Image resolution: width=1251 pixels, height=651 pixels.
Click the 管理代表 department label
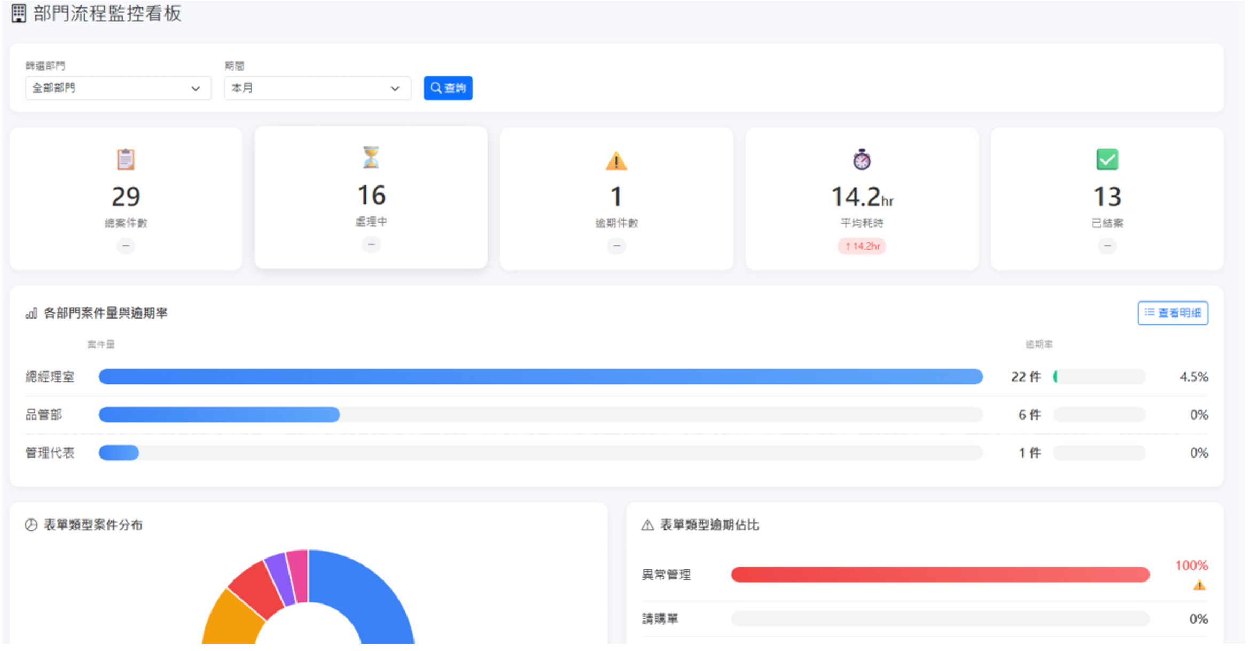pos(50,453)
